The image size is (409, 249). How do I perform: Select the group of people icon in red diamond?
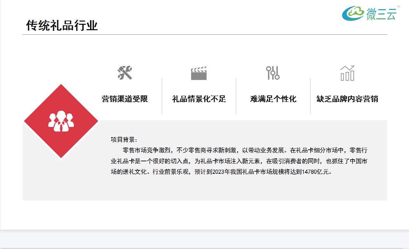[x=61, y=121]
